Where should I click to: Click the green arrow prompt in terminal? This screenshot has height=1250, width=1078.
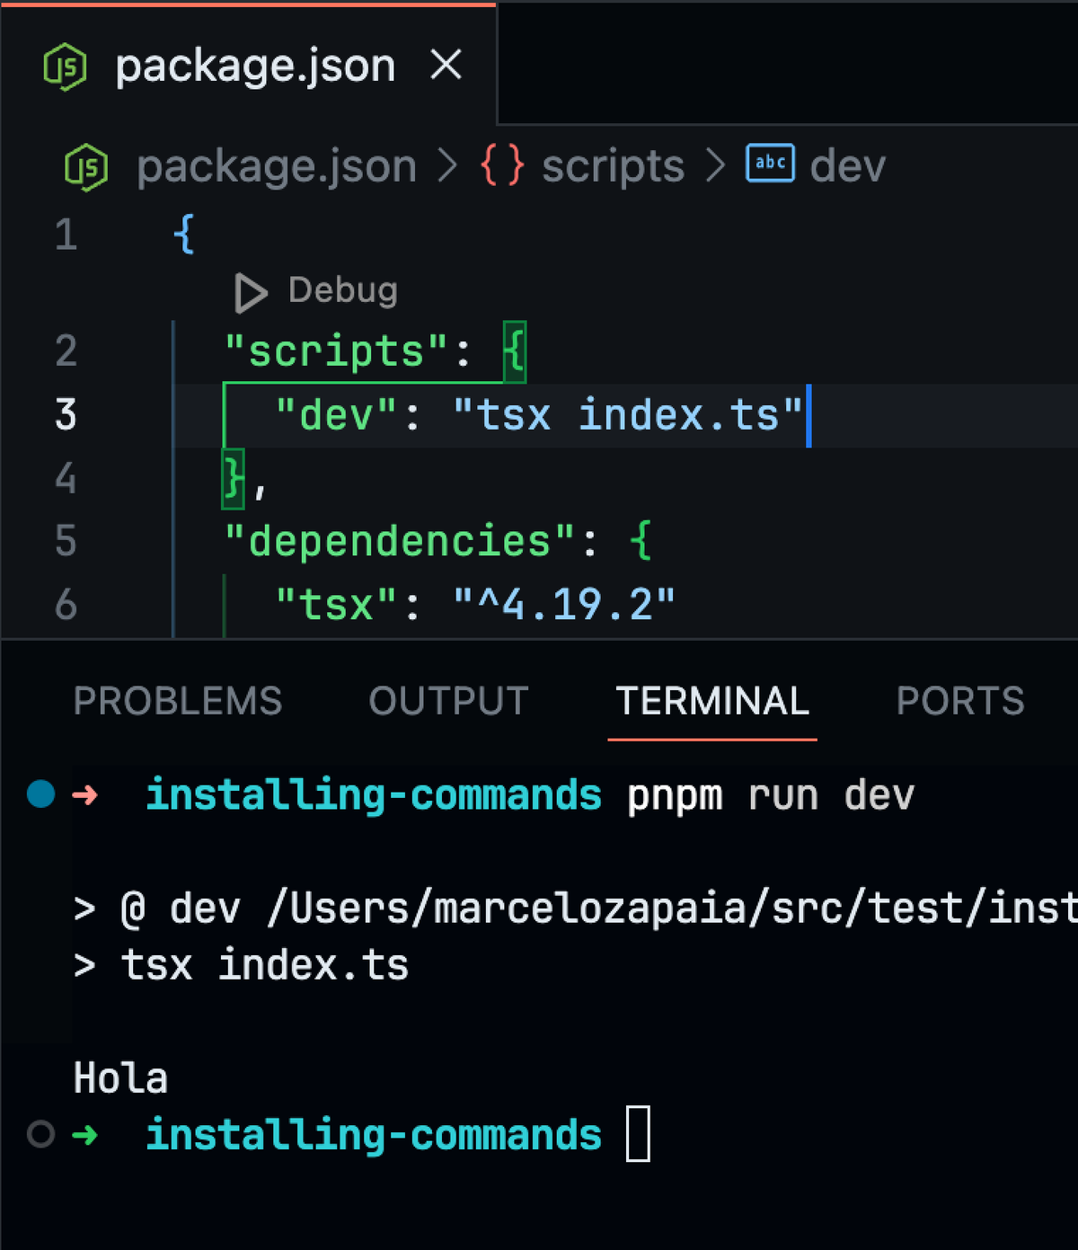click(84, 1135)
